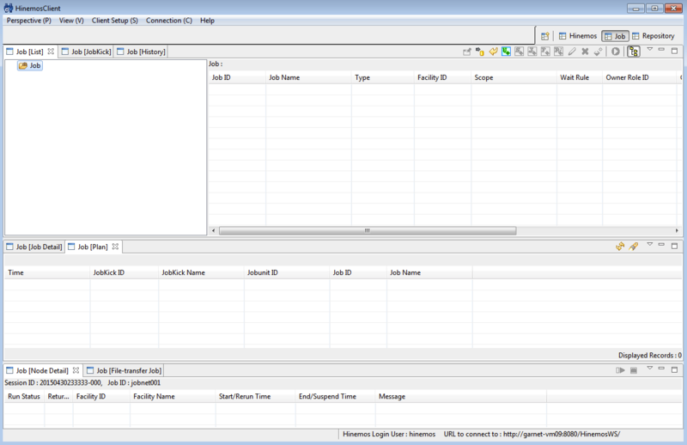Viewport: 687px width, 445px height.
Task: Click the Start/Rerun Time column header
Action: (x=255, y=396)
